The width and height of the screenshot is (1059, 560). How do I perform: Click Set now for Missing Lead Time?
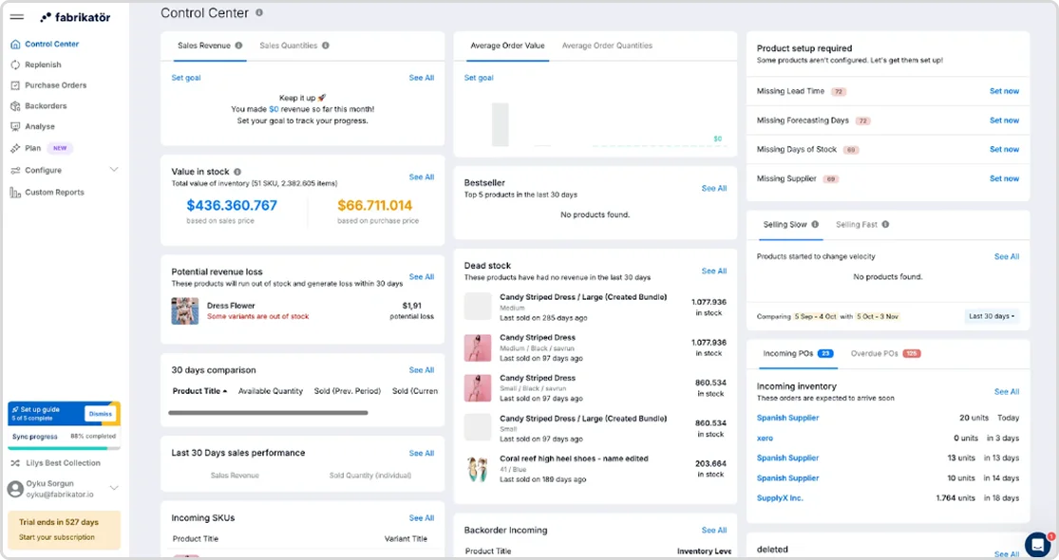(x=1004, y=91)
